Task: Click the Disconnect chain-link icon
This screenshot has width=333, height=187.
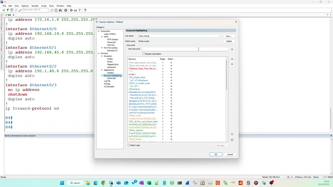Action: point(20,10)
